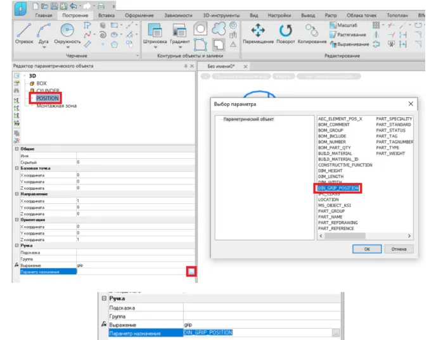
Task: Collapse the Ручка group in upper panel
Action: pos(16,246)
